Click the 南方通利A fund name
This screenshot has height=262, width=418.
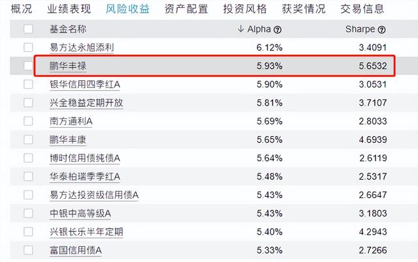[71, 121]
